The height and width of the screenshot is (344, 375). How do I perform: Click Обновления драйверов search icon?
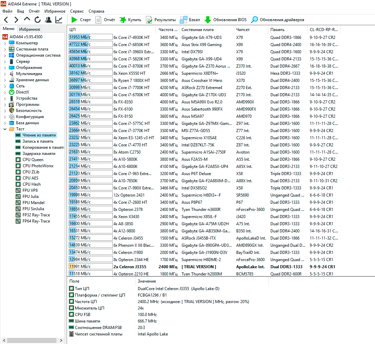tap(254, 20)
